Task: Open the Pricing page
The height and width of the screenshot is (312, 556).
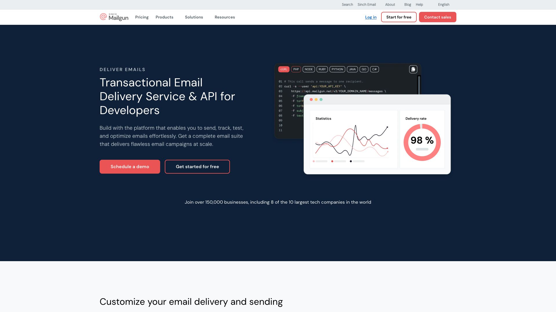Action: (142, 17)
